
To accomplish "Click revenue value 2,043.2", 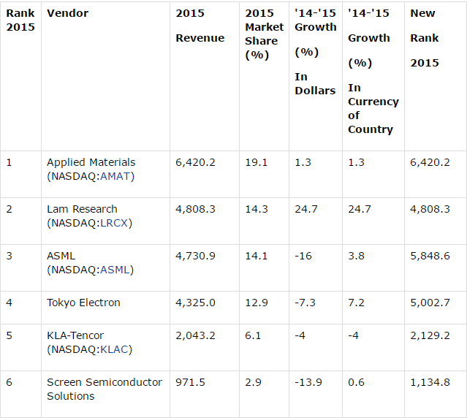I will pyautogui.click(x=195, y=335).
